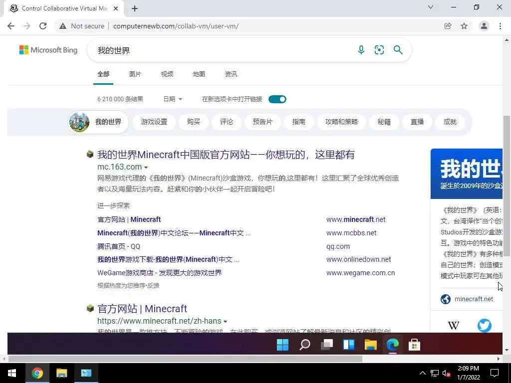Open Microsoft Store in VM taskbar
This screenshot has width=511, height=383.
click(x=414, y=345)
